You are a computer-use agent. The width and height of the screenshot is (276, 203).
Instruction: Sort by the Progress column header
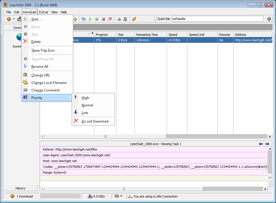click(x=105, y=34)
